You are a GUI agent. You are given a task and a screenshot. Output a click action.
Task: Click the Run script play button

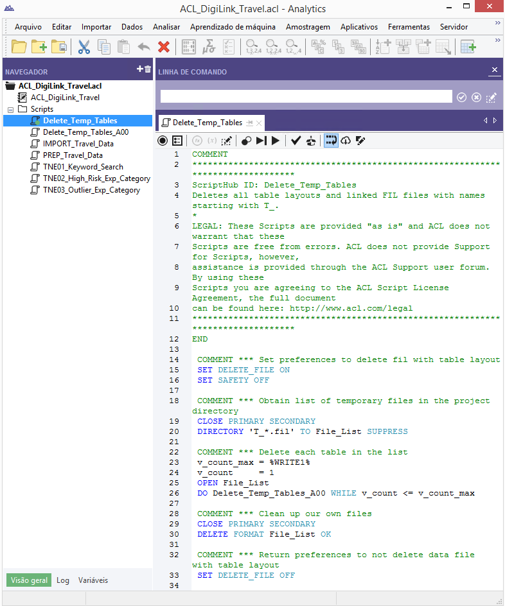276,141
